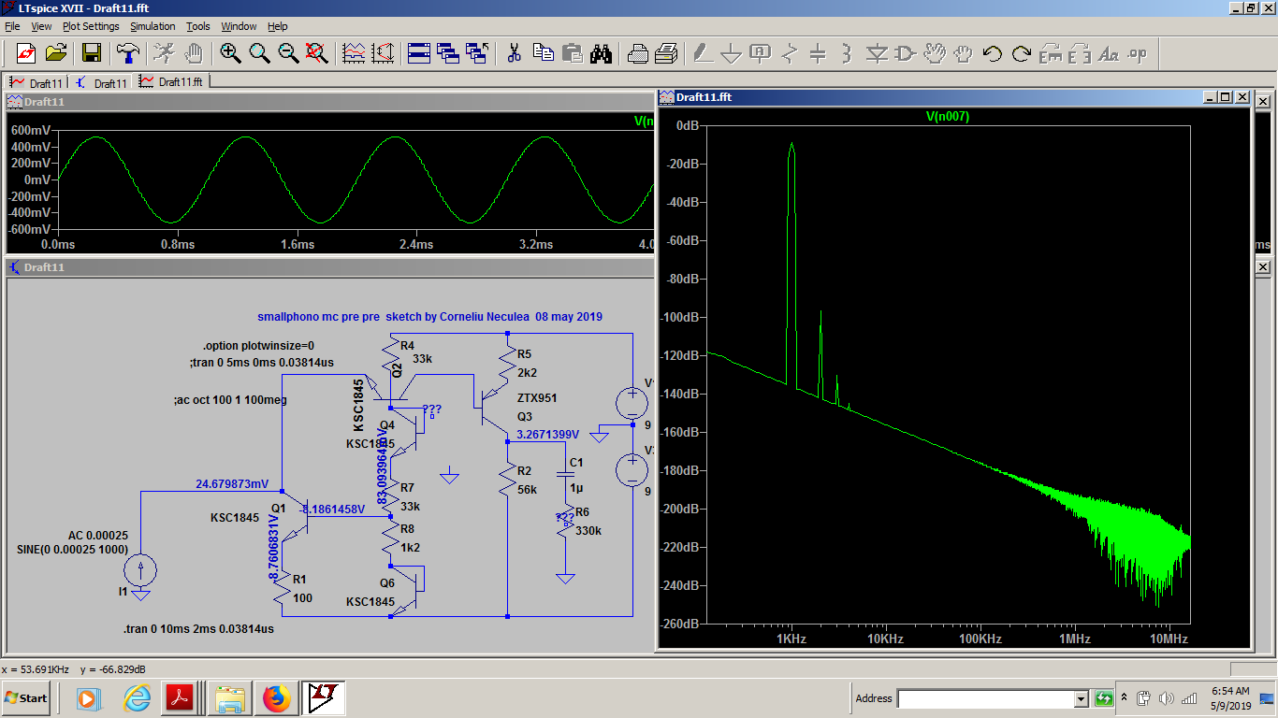
Task: Click the Find binoculars icon
Action: click(x=602, y=53)
